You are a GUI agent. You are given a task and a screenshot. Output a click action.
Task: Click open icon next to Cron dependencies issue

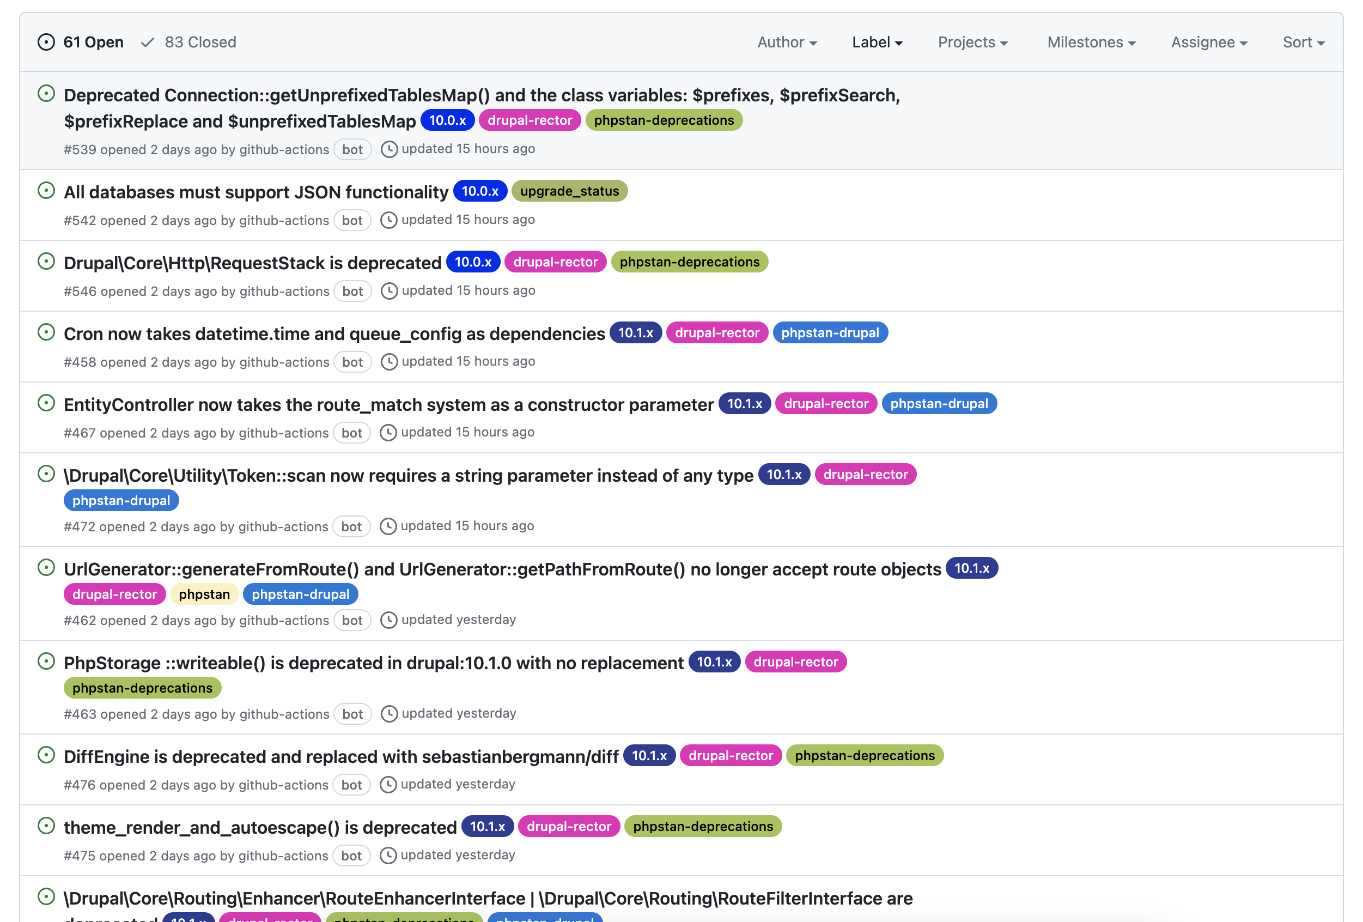coord(46,332)
